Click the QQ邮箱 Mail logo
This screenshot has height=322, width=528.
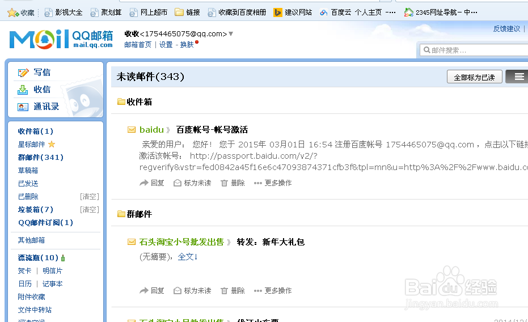tap(61, 39)
